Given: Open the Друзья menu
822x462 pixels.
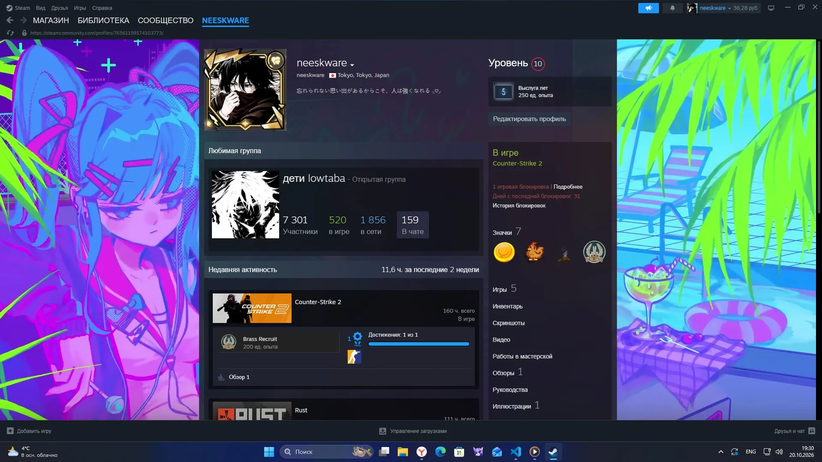Looking at the screenshot, I should pyautogui.click(x=60, y=8).
